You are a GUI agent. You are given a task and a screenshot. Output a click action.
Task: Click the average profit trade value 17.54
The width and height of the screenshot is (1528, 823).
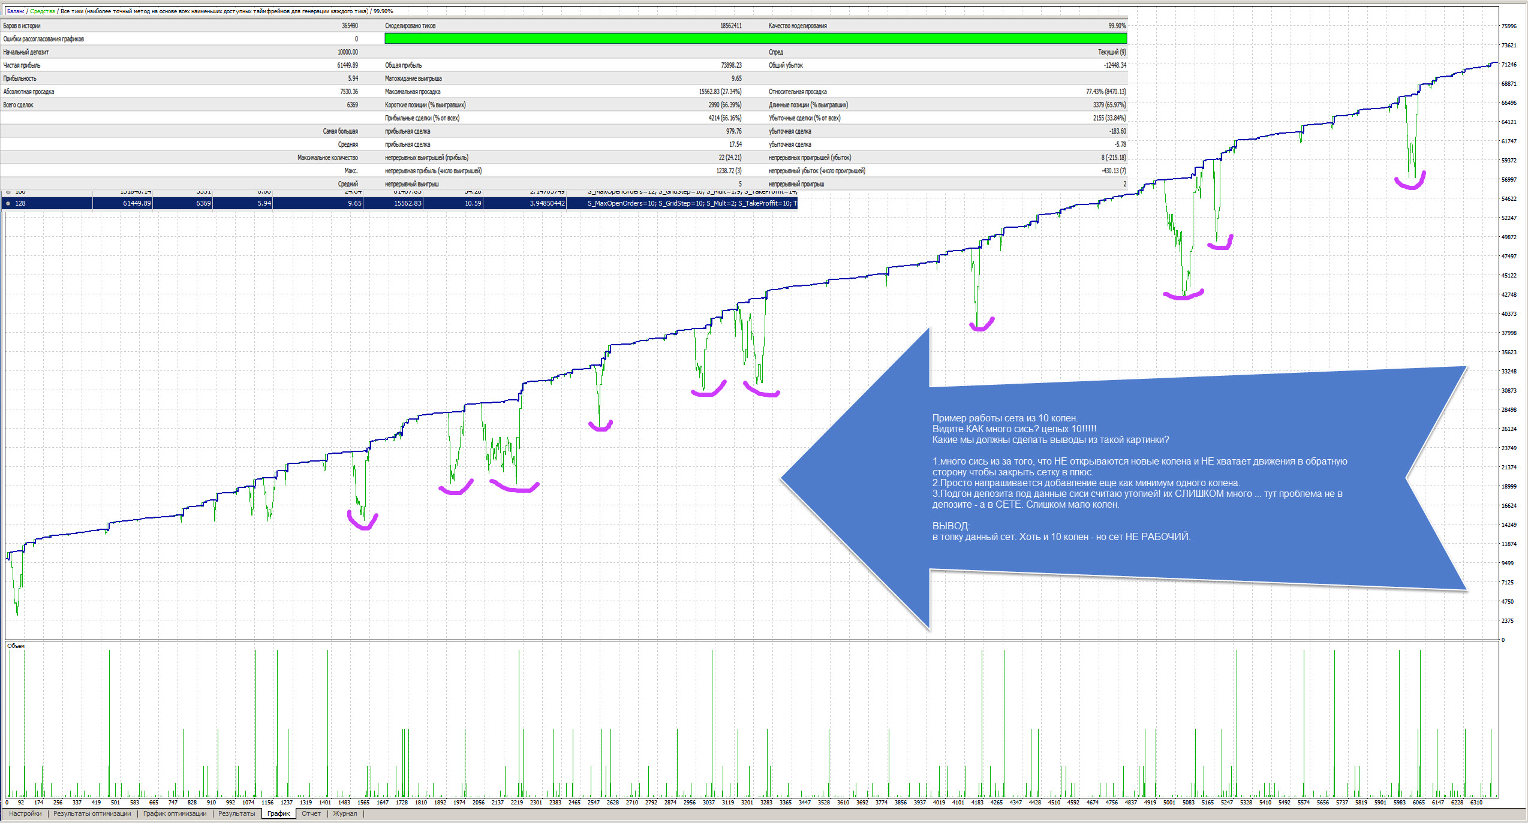pos(735,144)
